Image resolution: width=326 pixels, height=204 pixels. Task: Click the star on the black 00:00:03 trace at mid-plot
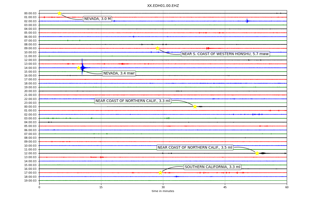195,107
